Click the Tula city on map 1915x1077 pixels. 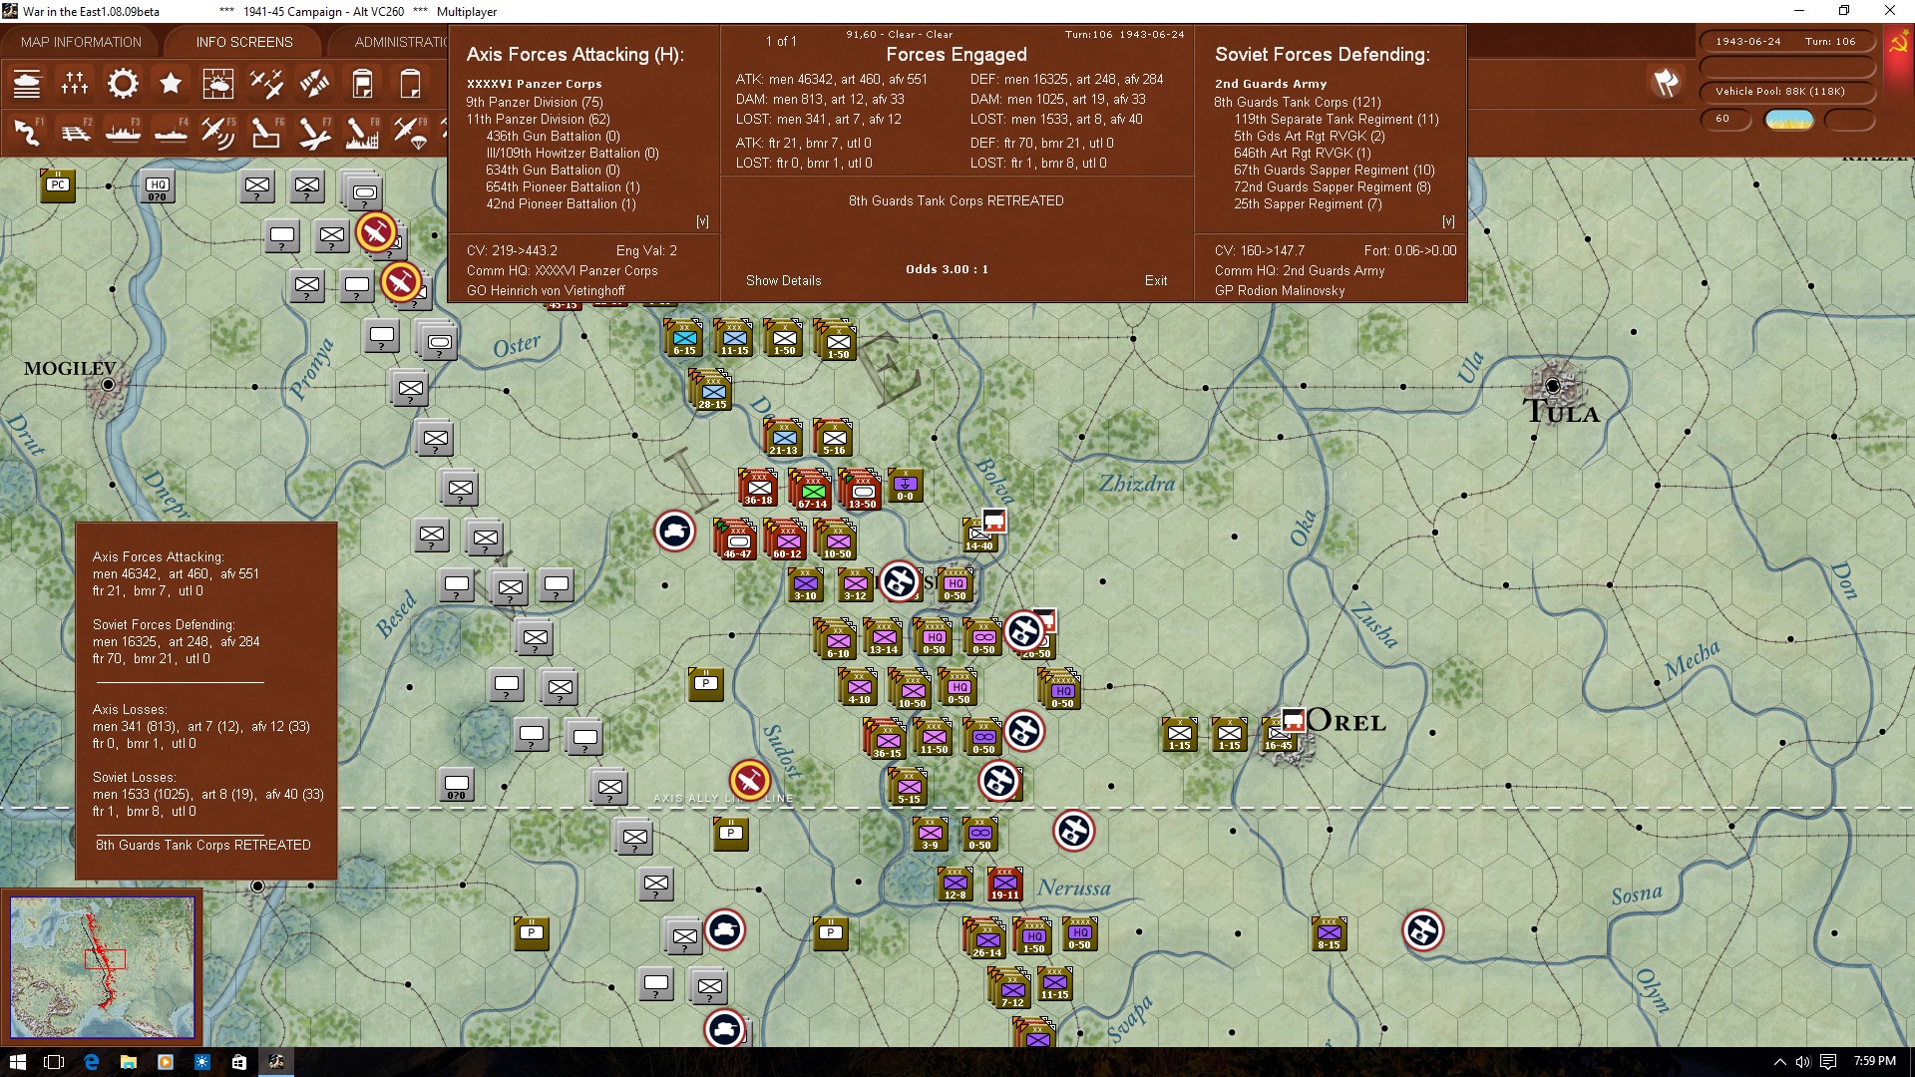coord(1553,386)
